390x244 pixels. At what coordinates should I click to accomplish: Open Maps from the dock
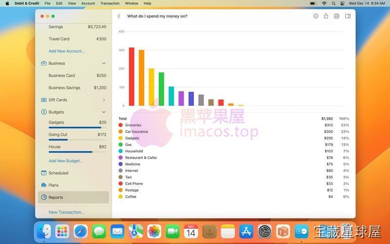136,231
